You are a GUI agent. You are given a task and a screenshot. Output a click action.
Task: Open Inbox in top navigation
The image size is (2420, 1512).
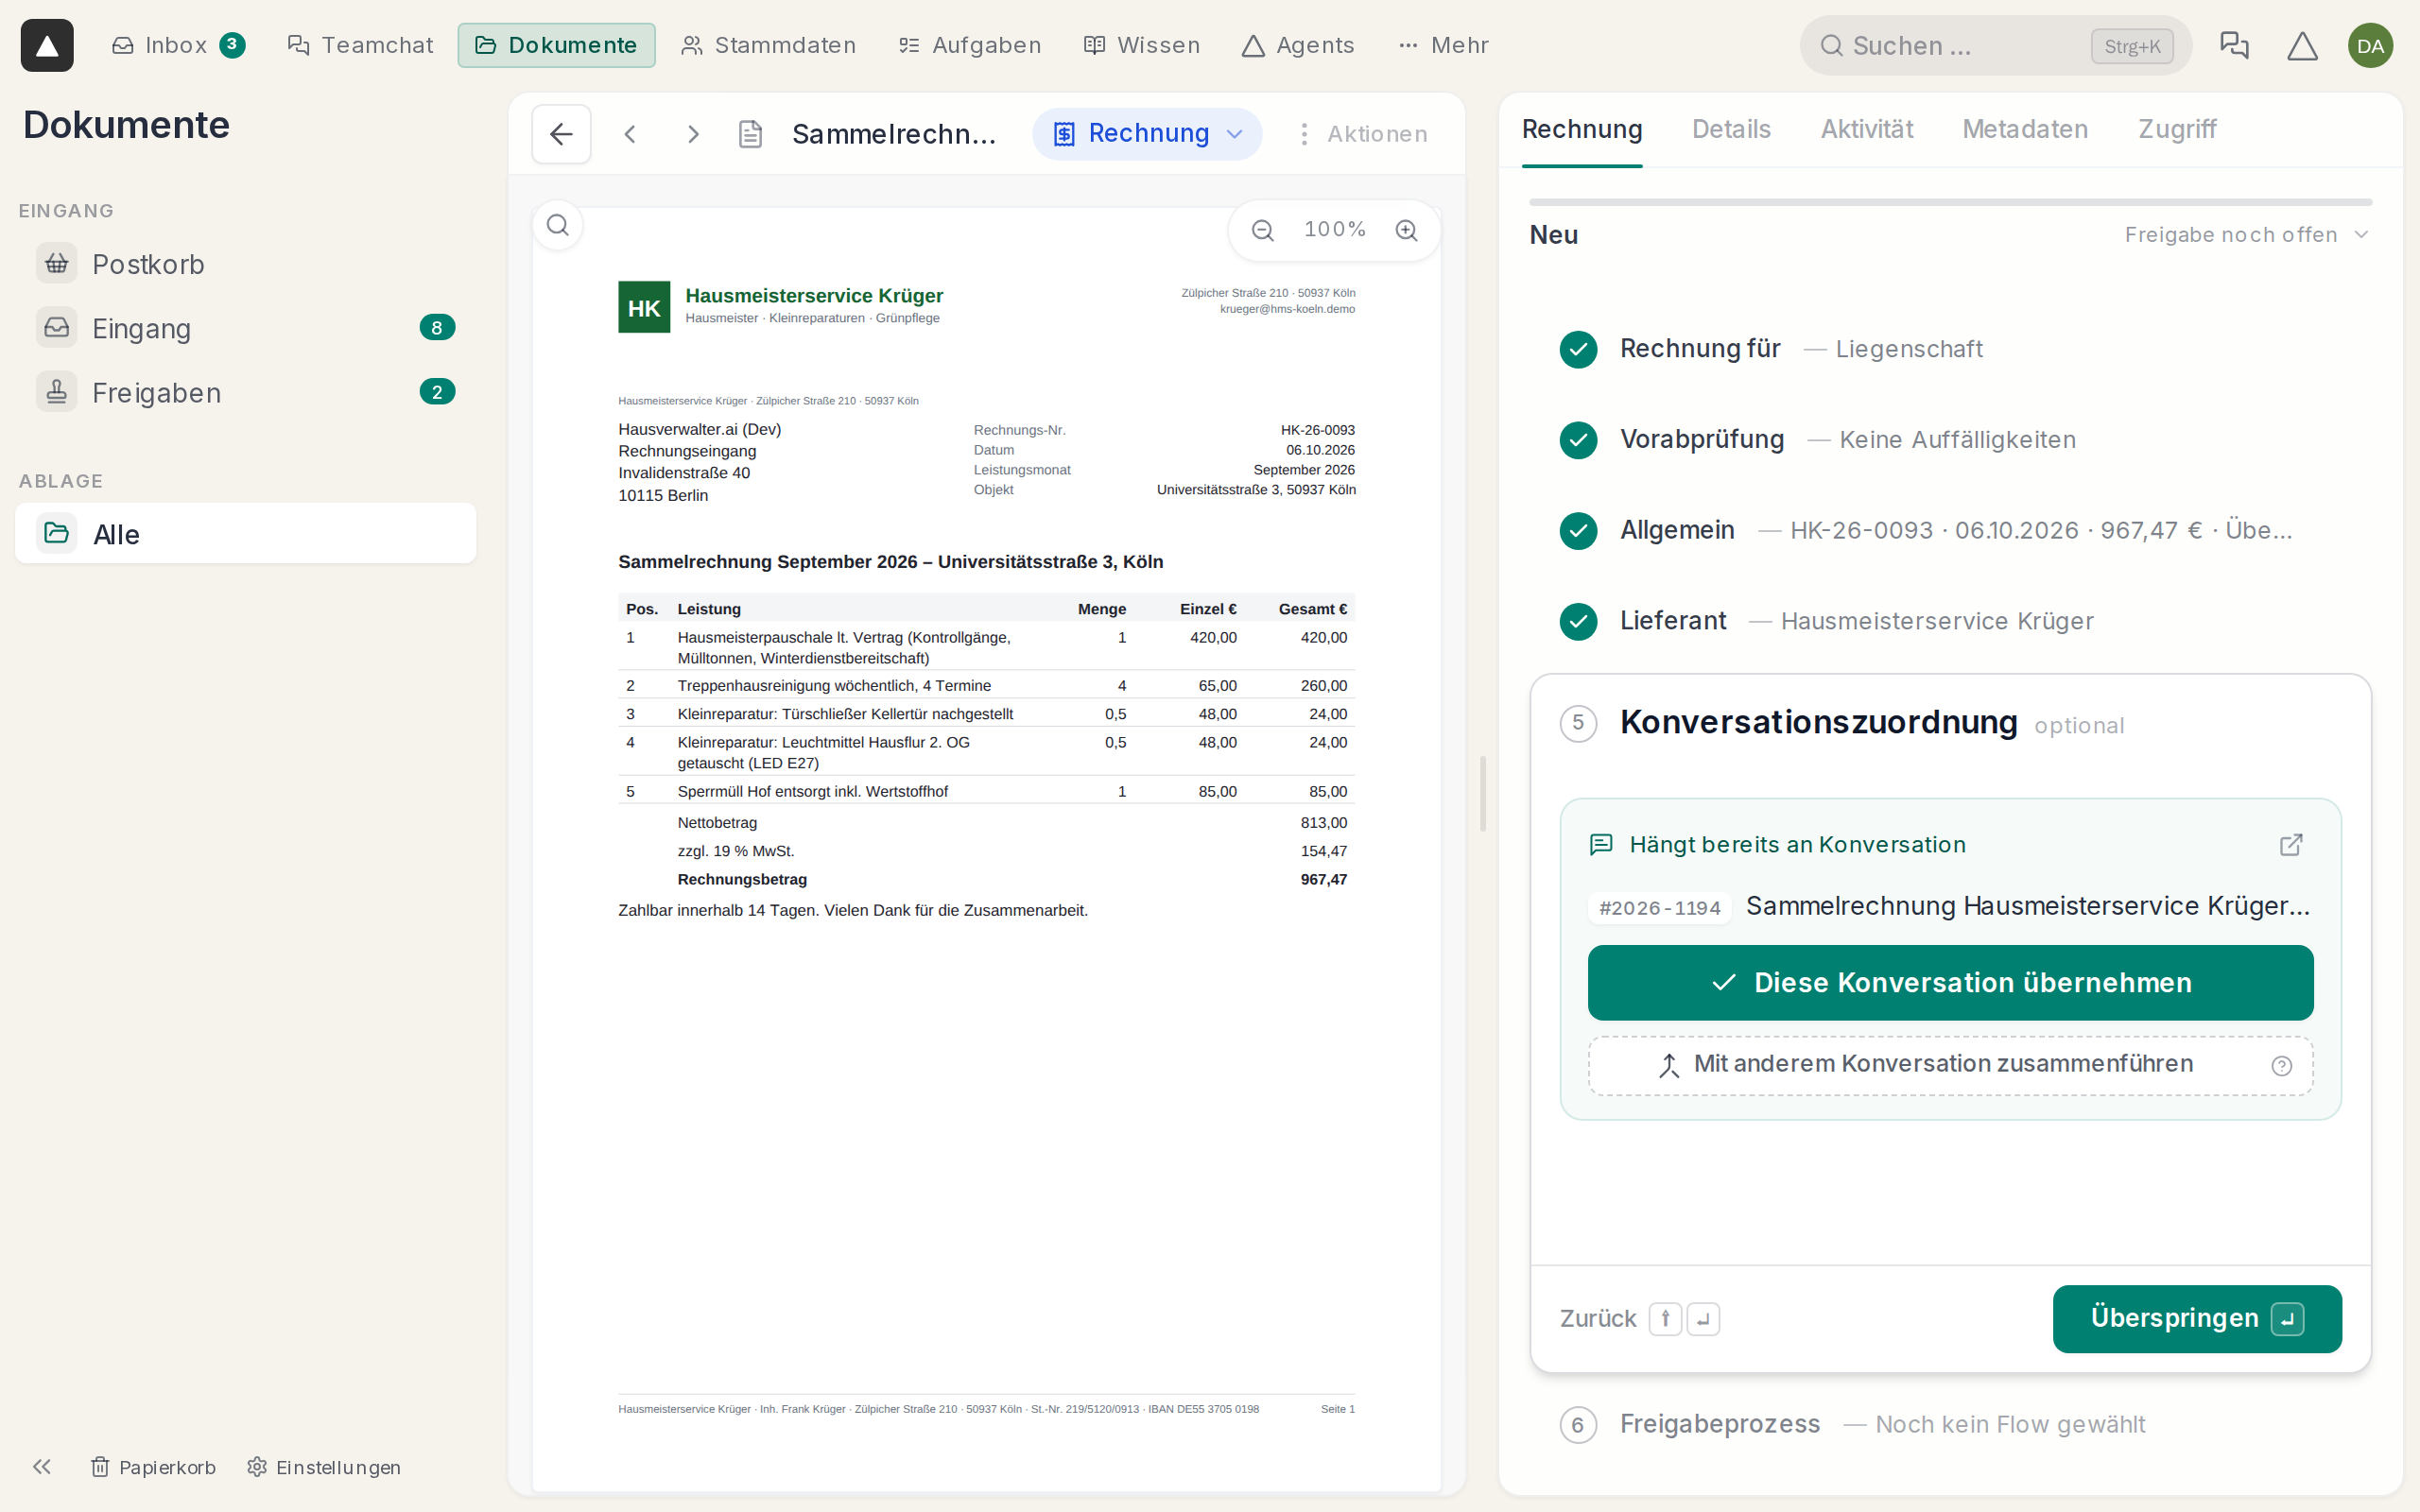(x=178, y=45)
